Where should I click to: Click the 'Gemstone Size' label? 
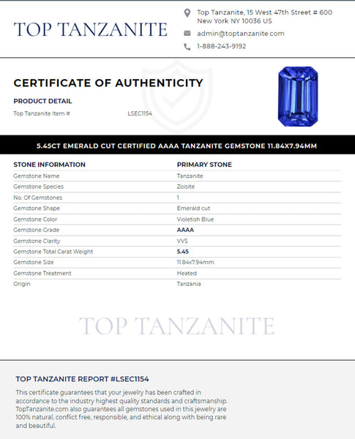tap(34, 263)
